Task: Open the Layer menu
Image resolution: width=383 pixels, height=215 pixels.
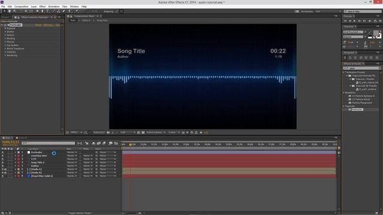Action: pos(34,7)
